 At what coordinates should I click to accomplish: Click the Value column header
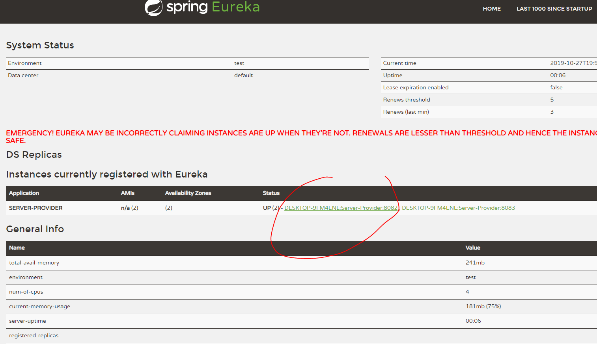[x=473, y=248]
